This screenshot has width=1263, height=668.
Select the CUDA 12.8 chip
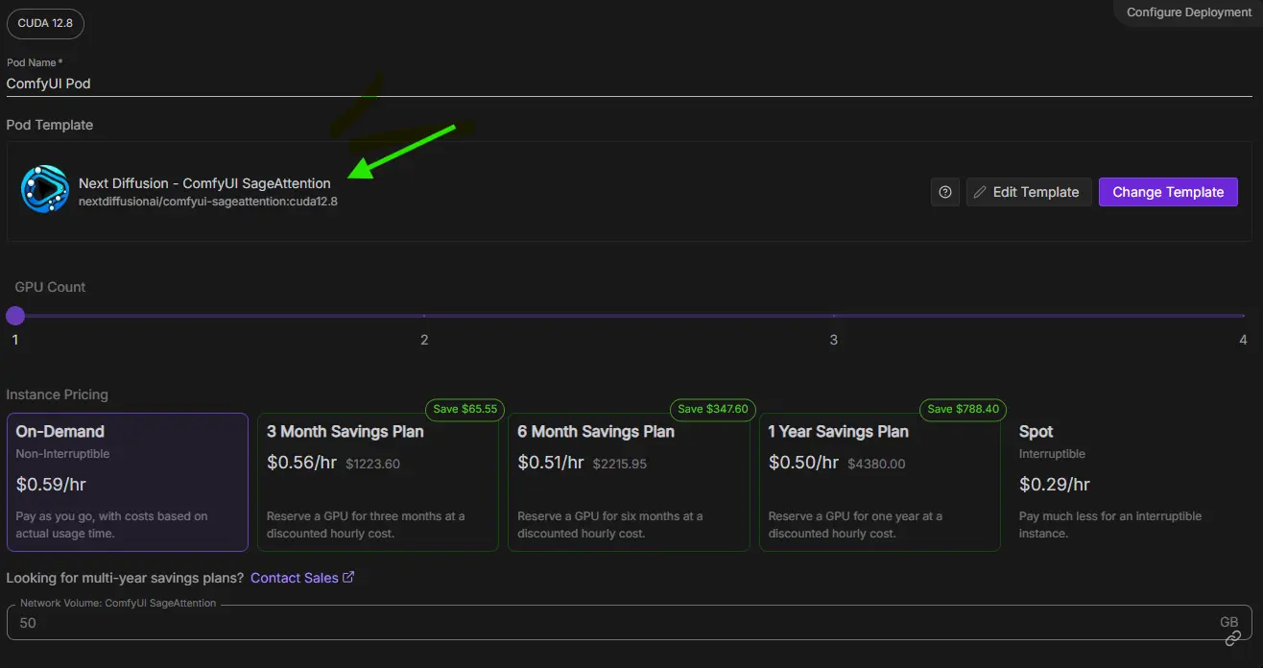pos(45,23)
